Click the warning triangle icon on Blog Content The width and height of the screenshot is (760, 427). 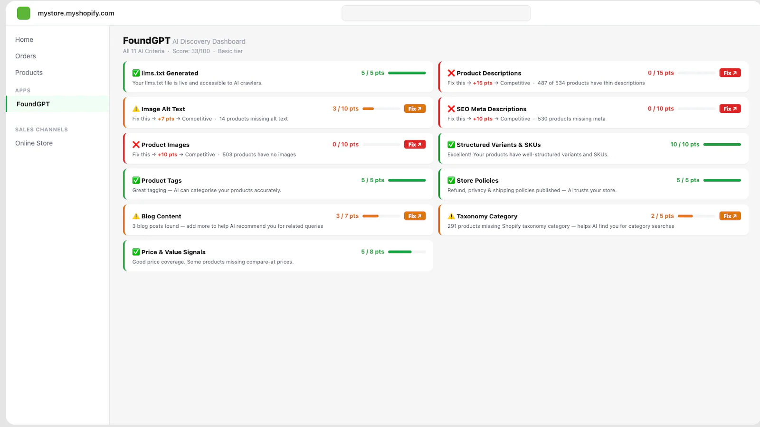[136, 216]
